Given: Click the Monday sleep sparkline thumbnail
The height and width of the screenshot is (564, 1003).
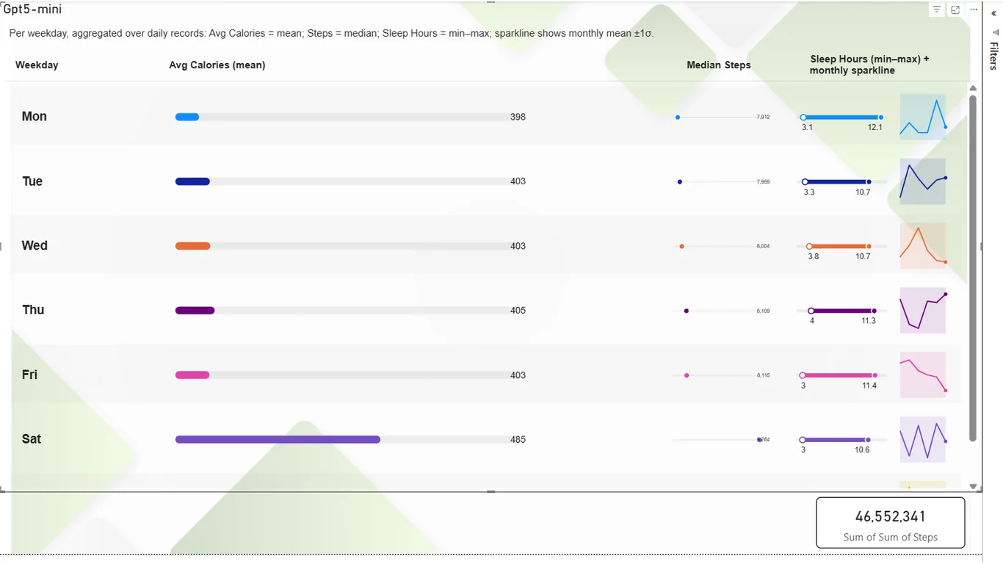Looking at the screenshot, I should click(x=923, y=117).
